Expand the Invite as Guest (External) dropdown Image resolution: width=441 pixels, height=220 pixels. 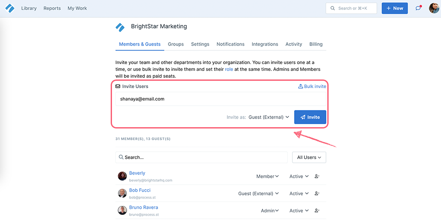coord(269,117)
